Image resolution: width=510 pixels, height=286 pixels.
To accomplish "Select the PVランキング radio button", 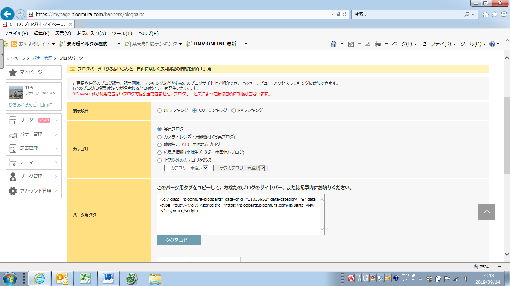I will 234,111.
